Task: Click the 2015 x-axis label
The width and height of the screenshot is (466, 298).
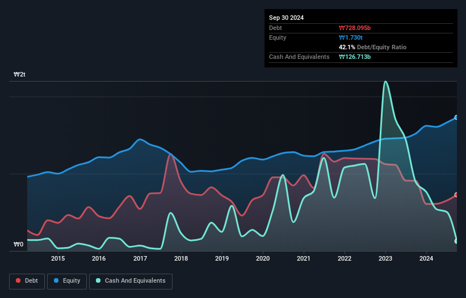Action: [58, 258]
